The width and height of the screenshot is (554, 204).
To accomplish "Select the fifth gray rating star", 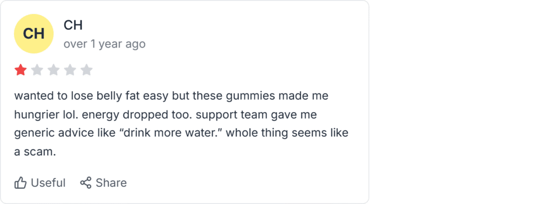I will (x=86, y=70).
